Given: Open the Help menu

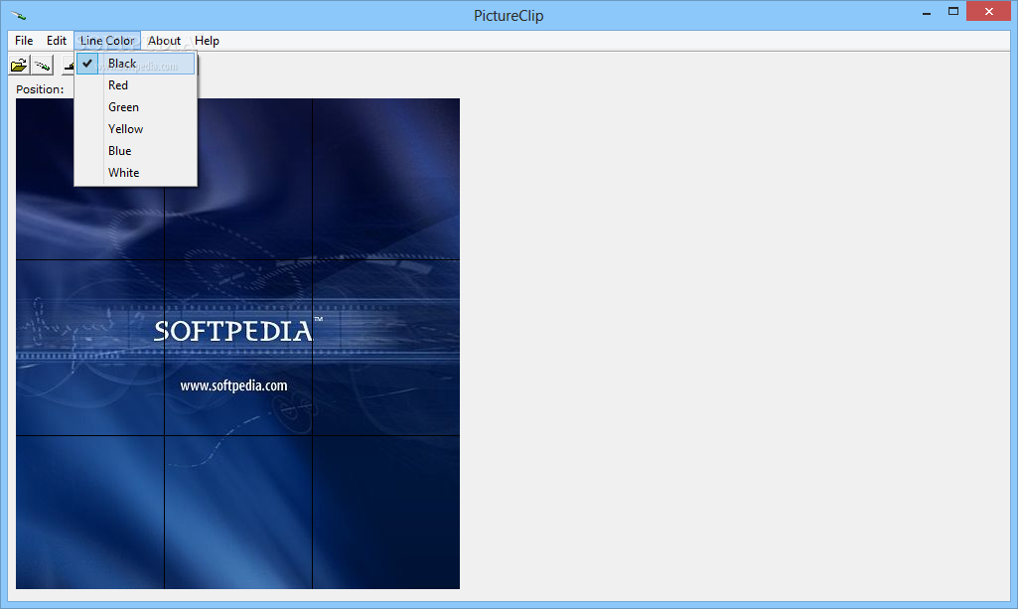Looking at the screenshot, I should 208,41.
